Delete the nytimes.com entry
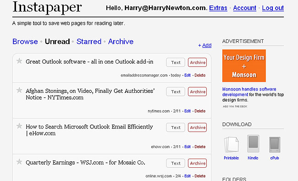The image size is (298, 181). 200,111
